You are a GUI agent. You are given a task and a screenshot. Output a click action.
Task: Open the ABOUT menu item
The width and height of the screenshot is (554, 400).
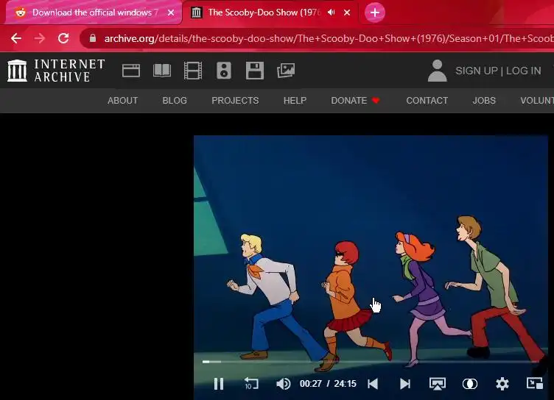(122, 101)
